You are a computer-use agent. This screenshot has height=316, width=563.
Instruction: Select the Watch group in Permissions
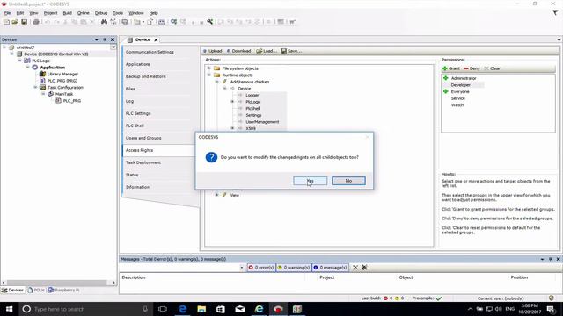point(457,105)
